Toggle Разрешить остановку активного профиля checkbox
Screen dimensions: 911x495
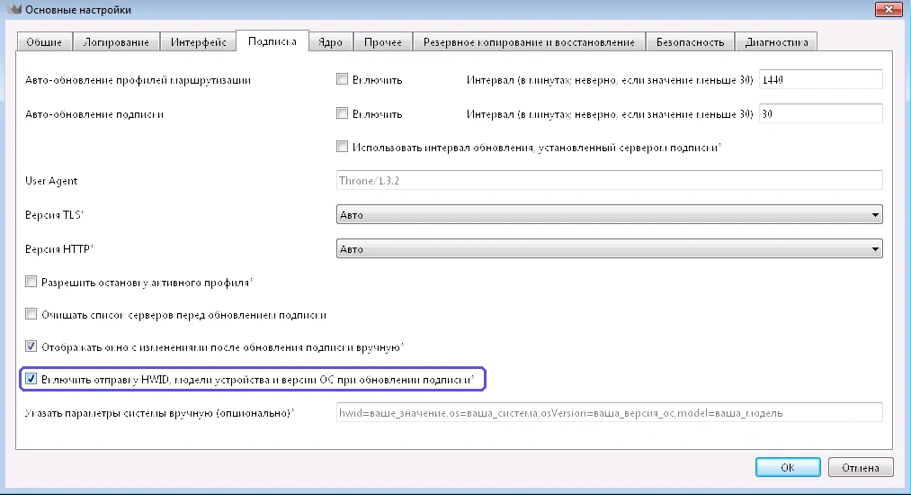31,282
